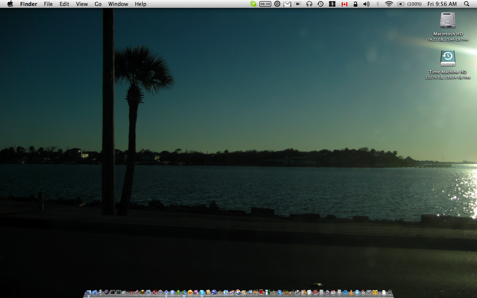This screenshot has width=477, height=298.
Task: Open the Go menu
Action: (98, 4)
